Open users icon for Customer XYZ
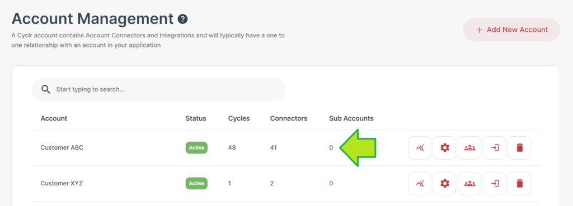 click(469, 184)
